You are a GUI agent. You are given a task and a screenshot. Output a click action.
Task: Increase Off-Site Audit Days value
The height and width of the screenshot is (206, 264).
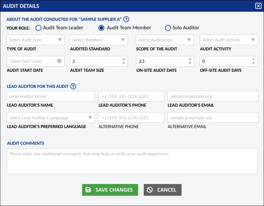[253, 59]
